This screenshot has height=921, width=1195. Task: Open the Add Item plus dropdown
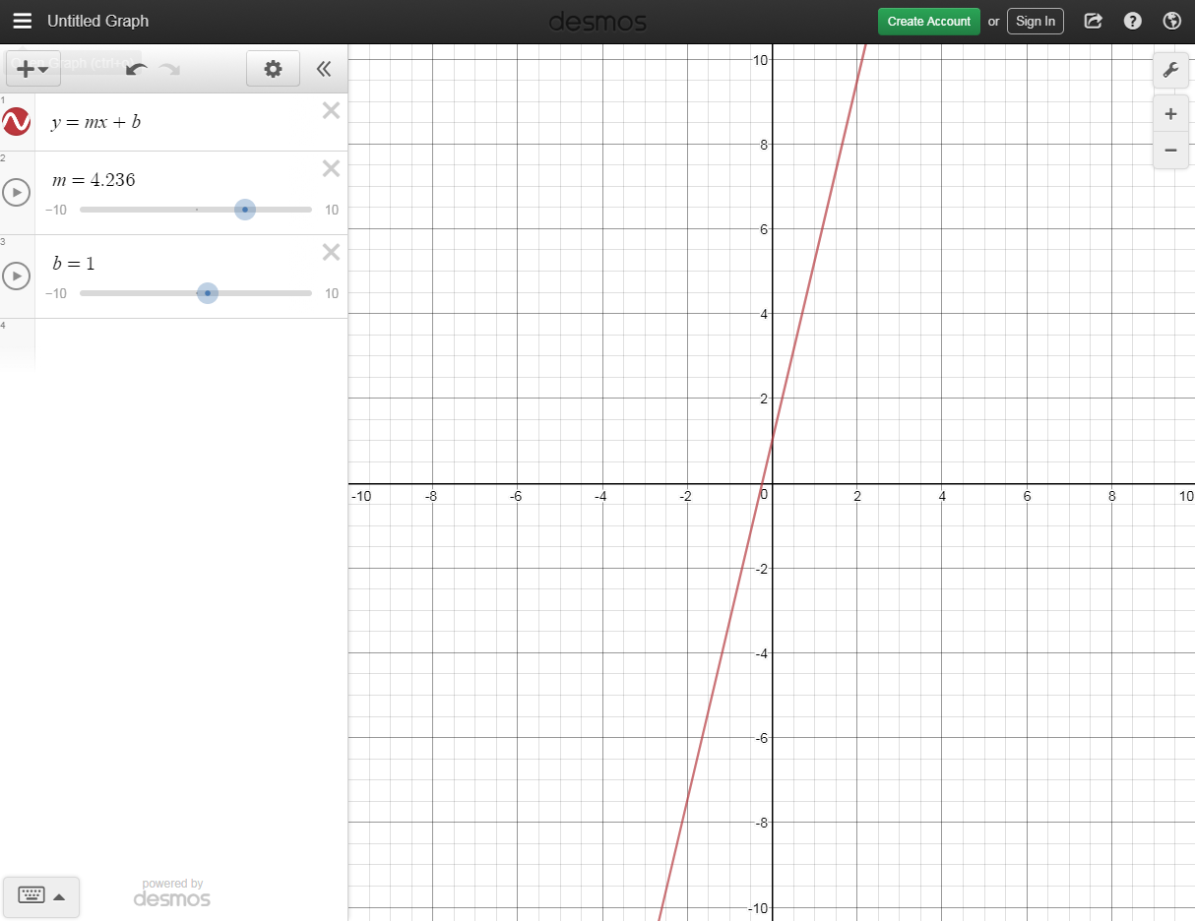coord(32,69)
